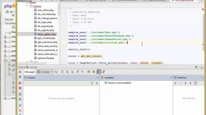This screenshot has height=115, width=206.
Task: Open Debug tool window gear settings
Action: (196, 67)
